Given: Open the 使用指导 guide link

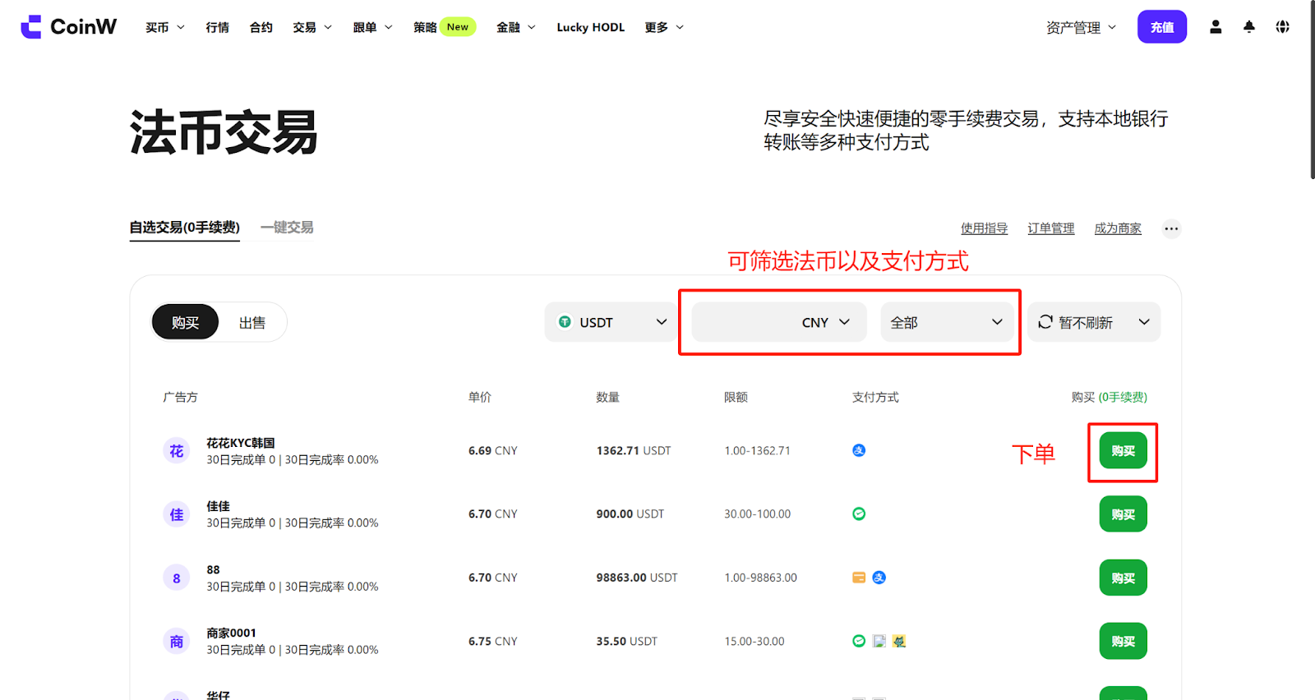Looking at the screenshot, I should pos(985,228).
